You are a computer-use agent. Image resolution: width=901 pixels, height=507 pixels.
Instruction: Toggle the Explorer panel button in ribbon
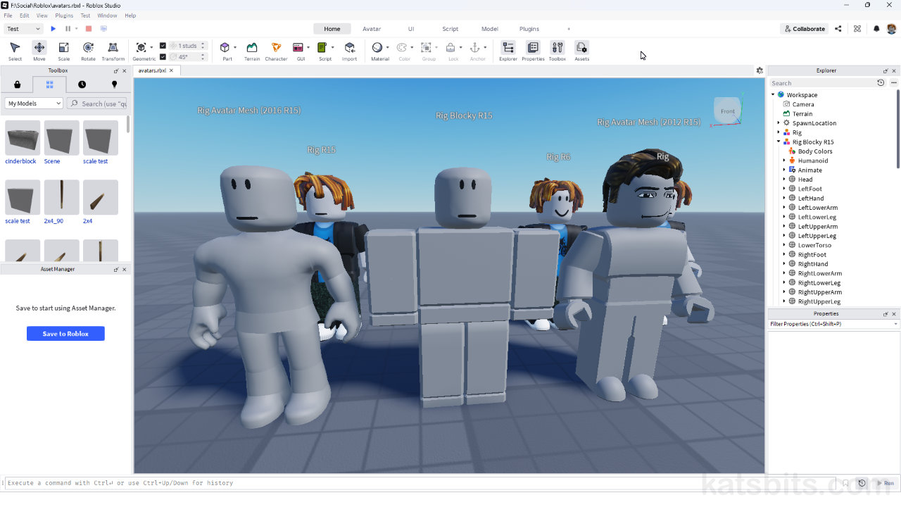(508, 51)
